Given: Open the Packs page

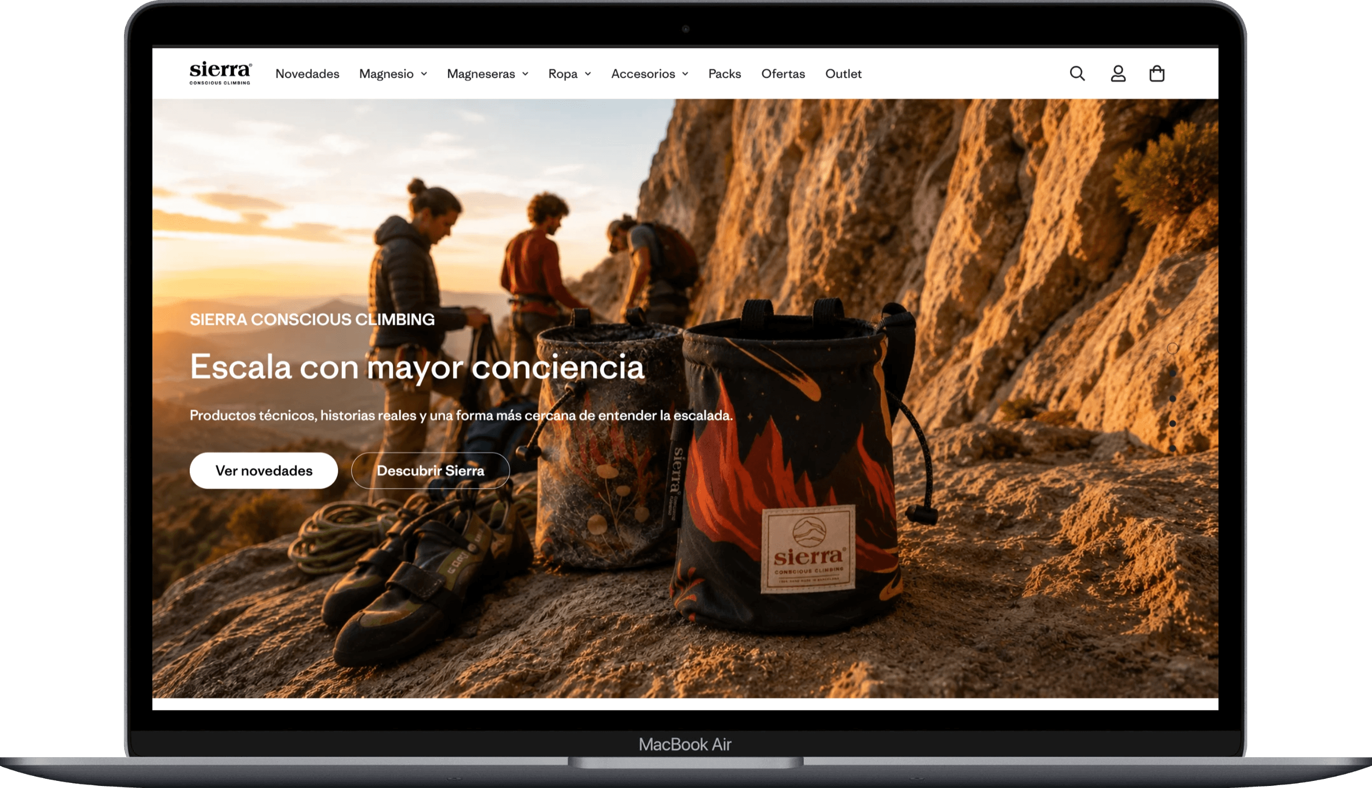Looking at the screenshot, I should tap(724, 74).
